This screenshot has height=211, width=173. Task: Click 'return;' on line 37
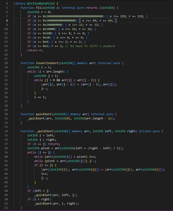[x=54, y=144]
